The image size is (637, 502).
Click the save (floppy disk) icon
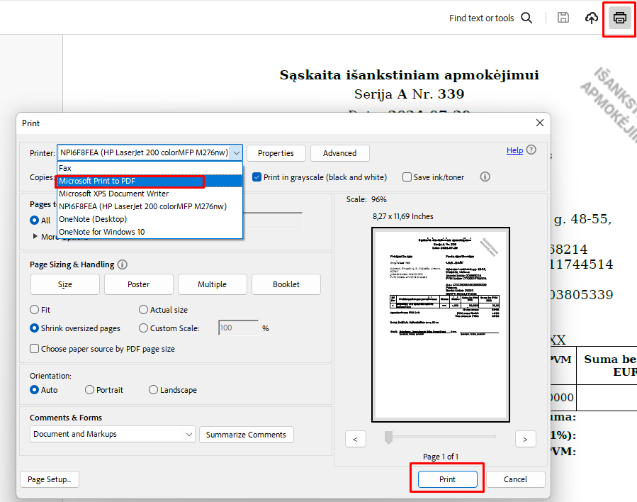coord(563,18)
